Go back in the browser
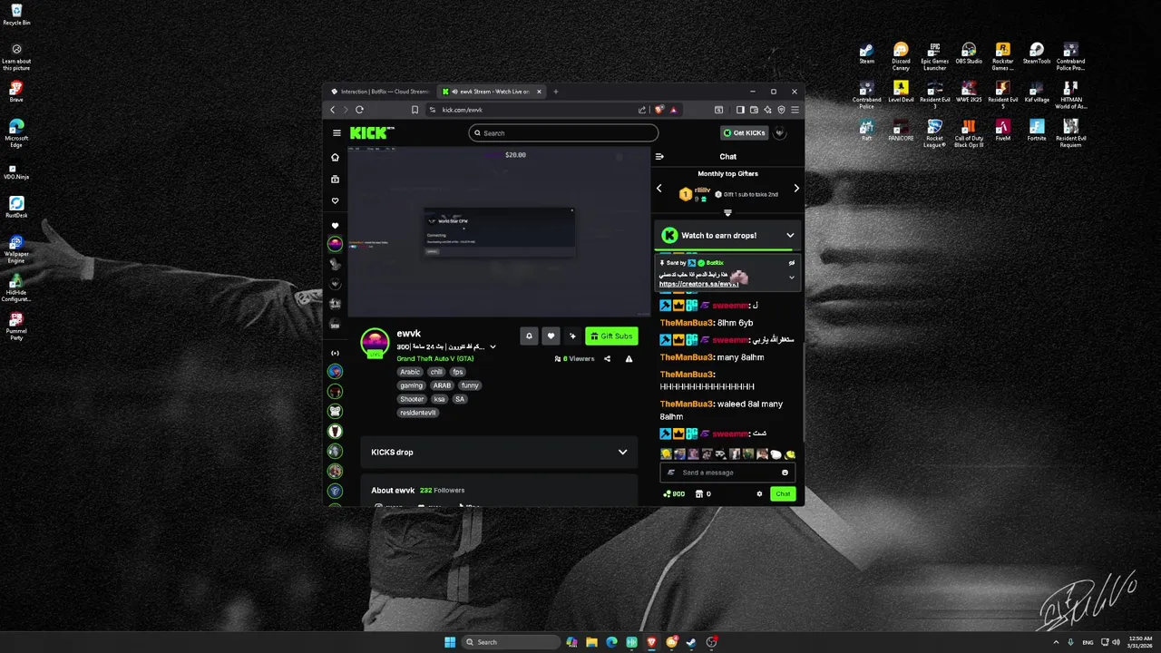1161x653 pixels. 332,110
